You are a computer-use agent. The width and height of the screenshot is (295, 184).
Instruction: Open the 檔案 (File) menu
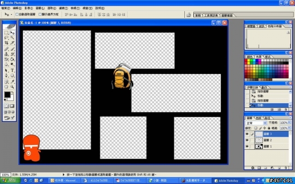click(6, 8)
